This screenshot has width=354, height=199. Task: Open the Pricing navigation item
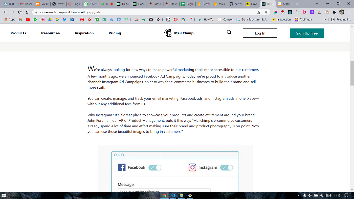coord(115,33)
